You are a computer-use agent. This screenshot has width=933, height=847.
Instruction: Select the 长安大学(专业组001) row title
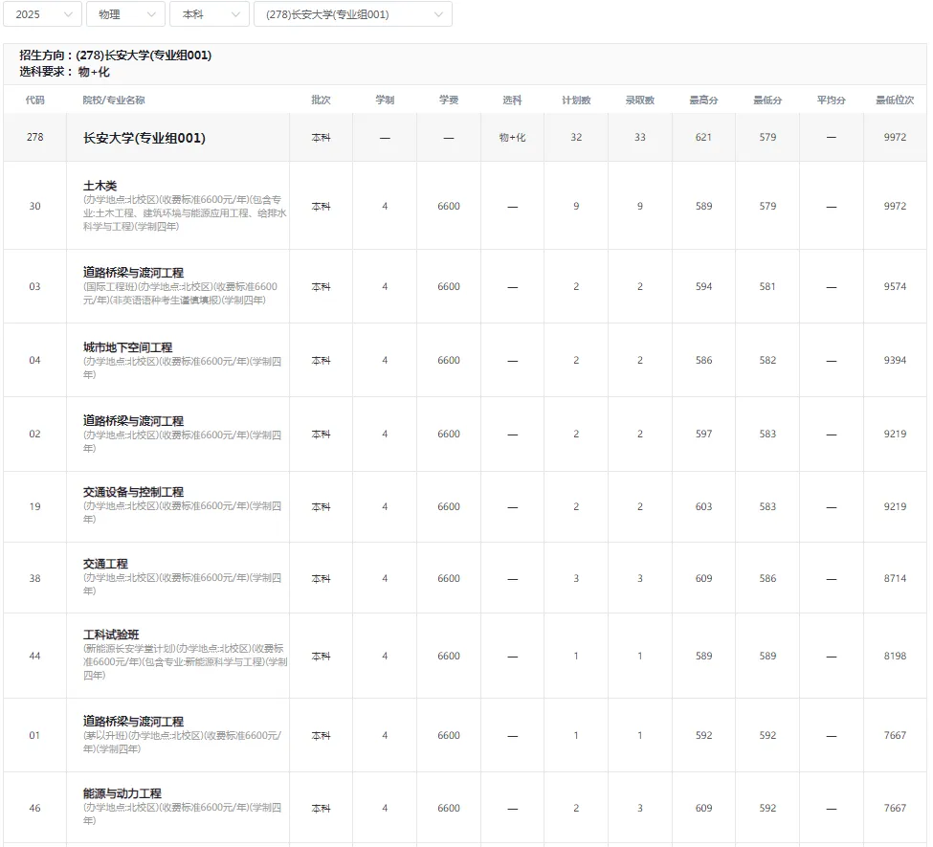click(x=144, y=138)
